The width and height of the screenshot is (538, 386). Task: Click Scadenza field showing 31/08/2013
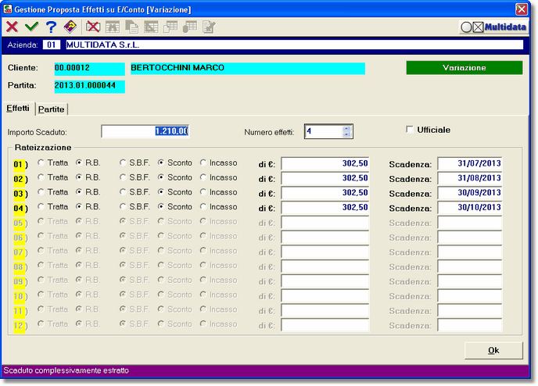470,178
